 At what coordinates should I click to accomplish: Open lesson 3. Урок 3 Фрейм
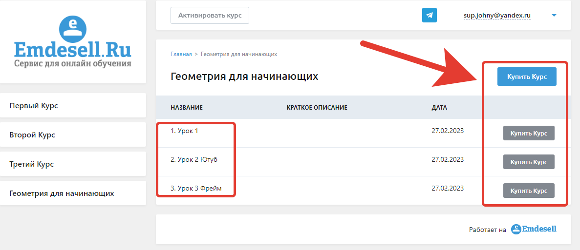pos(196,189)
